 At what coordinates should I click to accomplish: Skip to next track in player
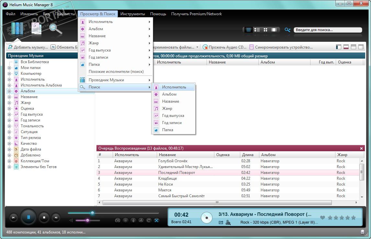tap(56, 218)
